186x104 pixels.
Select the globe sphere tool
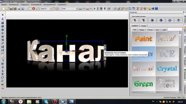point(3,81)
